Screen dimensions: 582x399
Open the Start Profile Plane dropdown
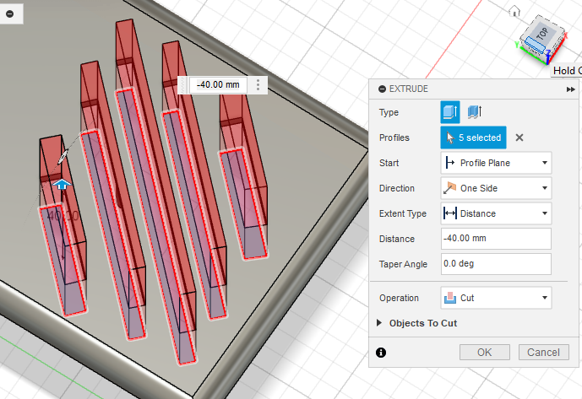(496, 163)
